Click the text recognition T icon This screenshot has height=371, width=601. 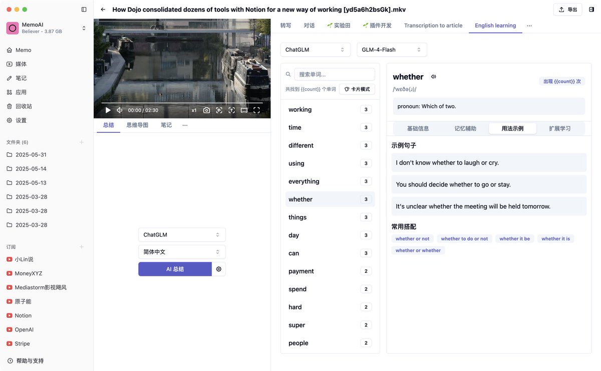point(231,110)
